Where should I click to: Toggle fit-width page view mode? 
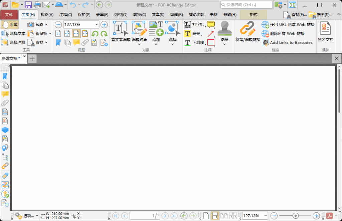pos(76,33)
